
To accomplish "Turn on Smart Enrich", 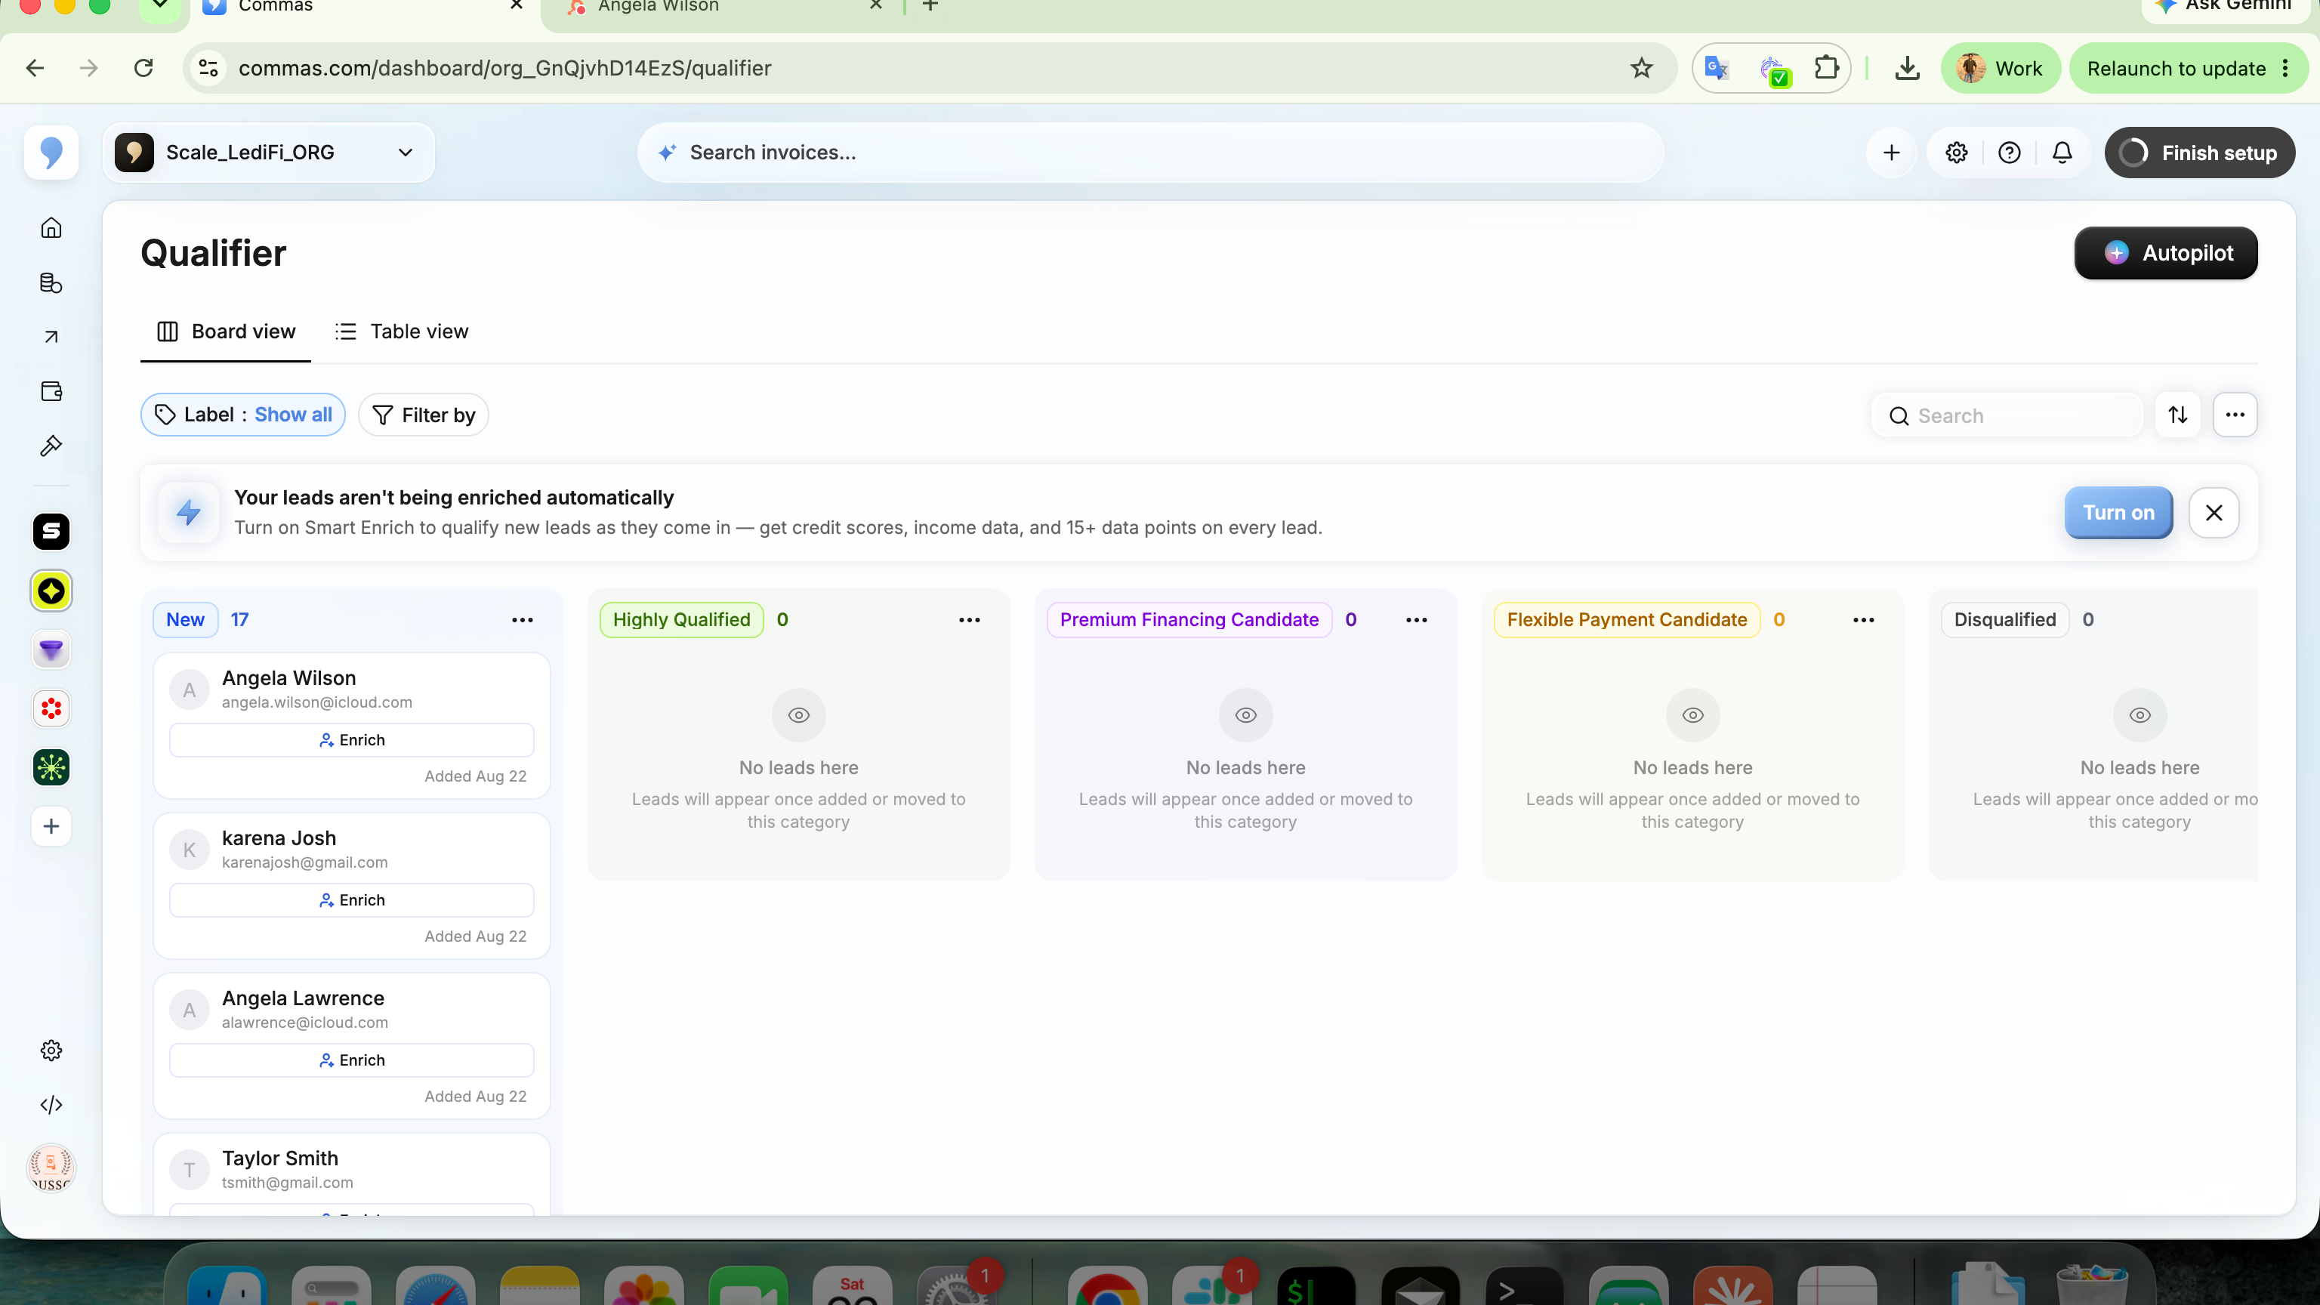I will pyautogui.click(x=2118, y=513).
